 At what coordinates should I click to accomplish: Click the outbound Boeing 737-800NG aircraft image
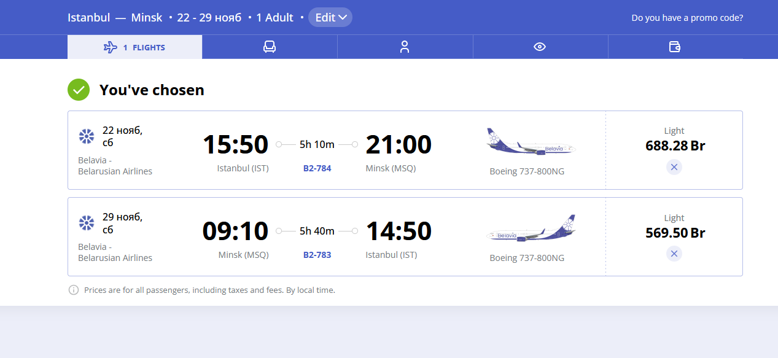point(530,142)
